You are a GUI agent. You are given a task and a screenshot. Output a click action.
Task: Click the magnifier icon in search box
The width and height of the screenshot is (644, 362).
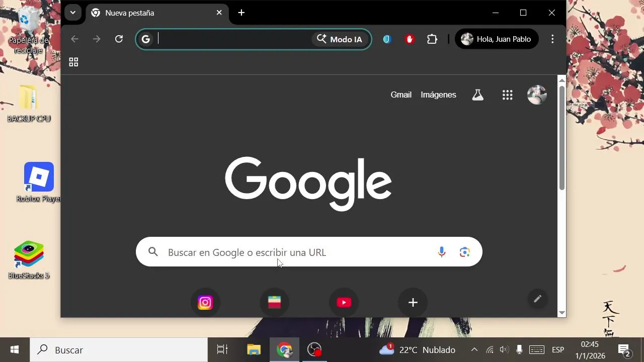click(153, 252)
